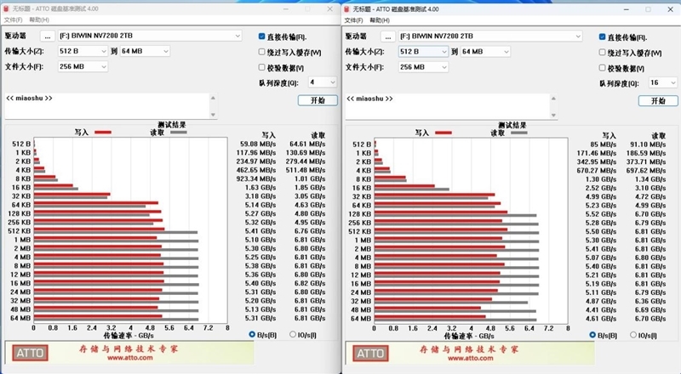This screenshot has width=681, height=374.
Task: Toggle bypass write cache checkbox, right window
Action: click(603, 52)
